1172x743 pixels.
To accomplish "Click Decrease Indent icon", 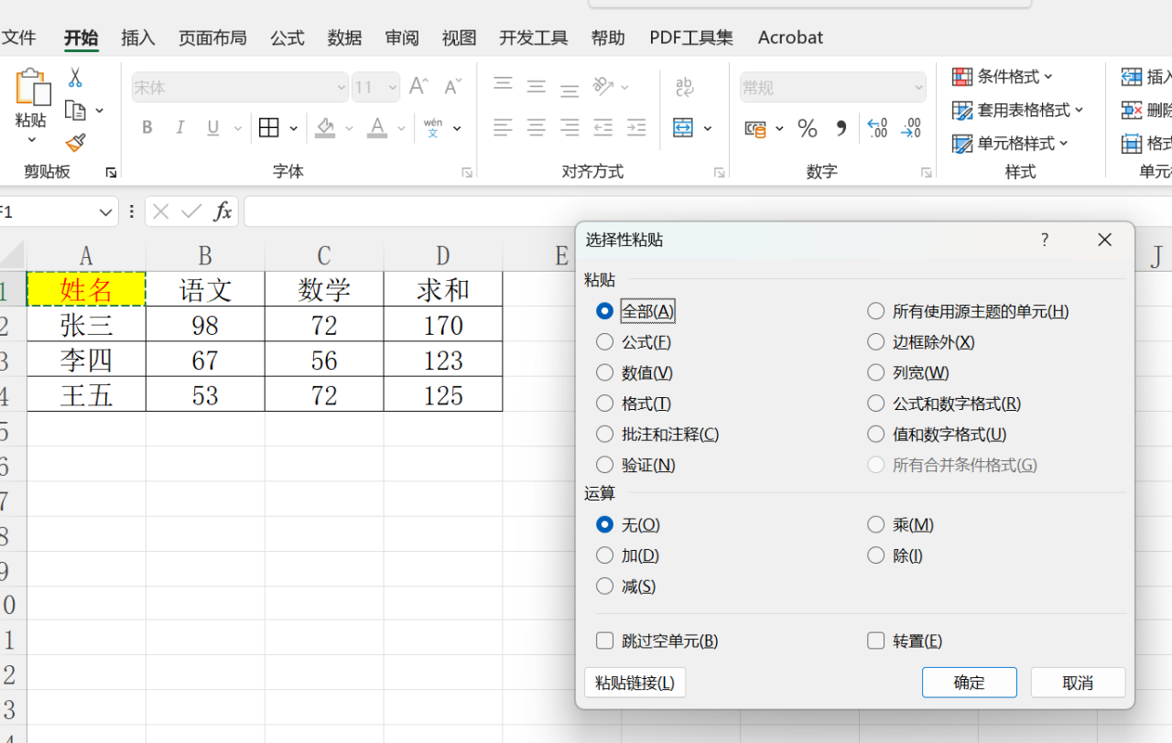I will [x=603, y=128].
